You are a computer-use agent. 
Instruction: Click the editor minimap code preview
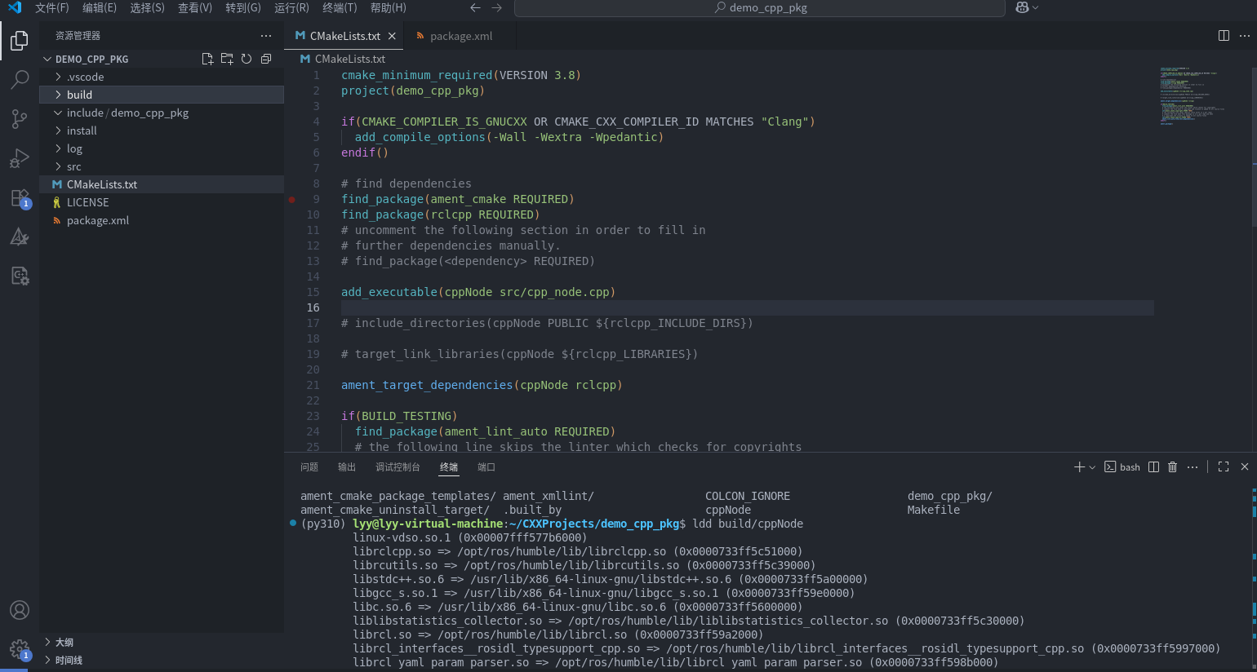[1192, 96]
